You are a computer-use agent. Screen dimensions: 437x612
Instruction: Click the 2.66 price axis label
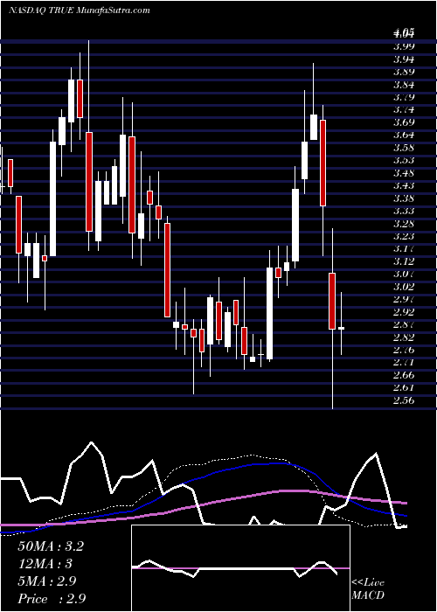click(x=404, y=375)
